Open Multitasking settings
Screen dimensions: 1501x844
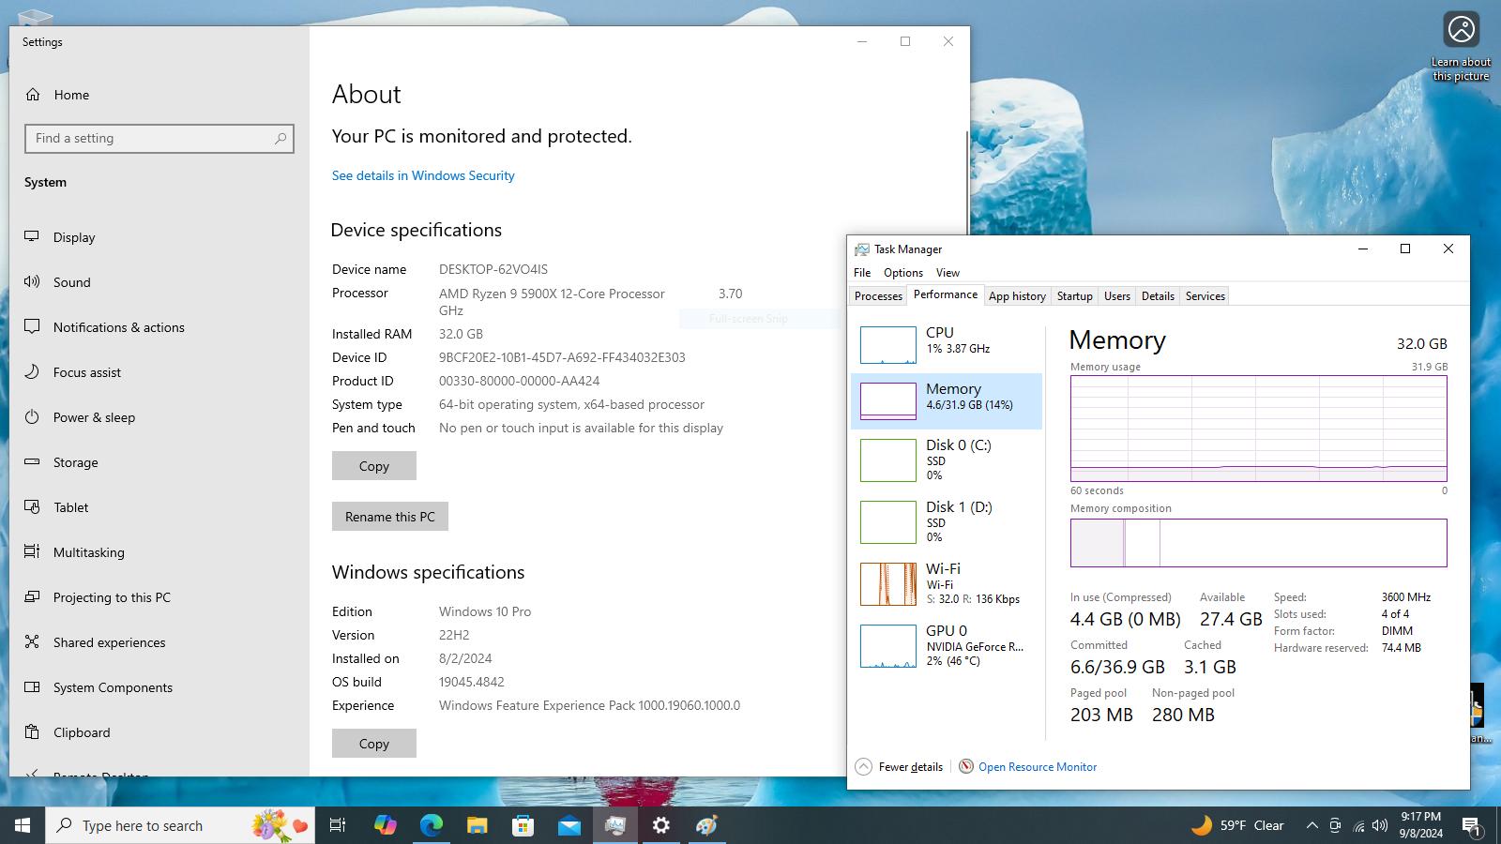coord(159,552)
